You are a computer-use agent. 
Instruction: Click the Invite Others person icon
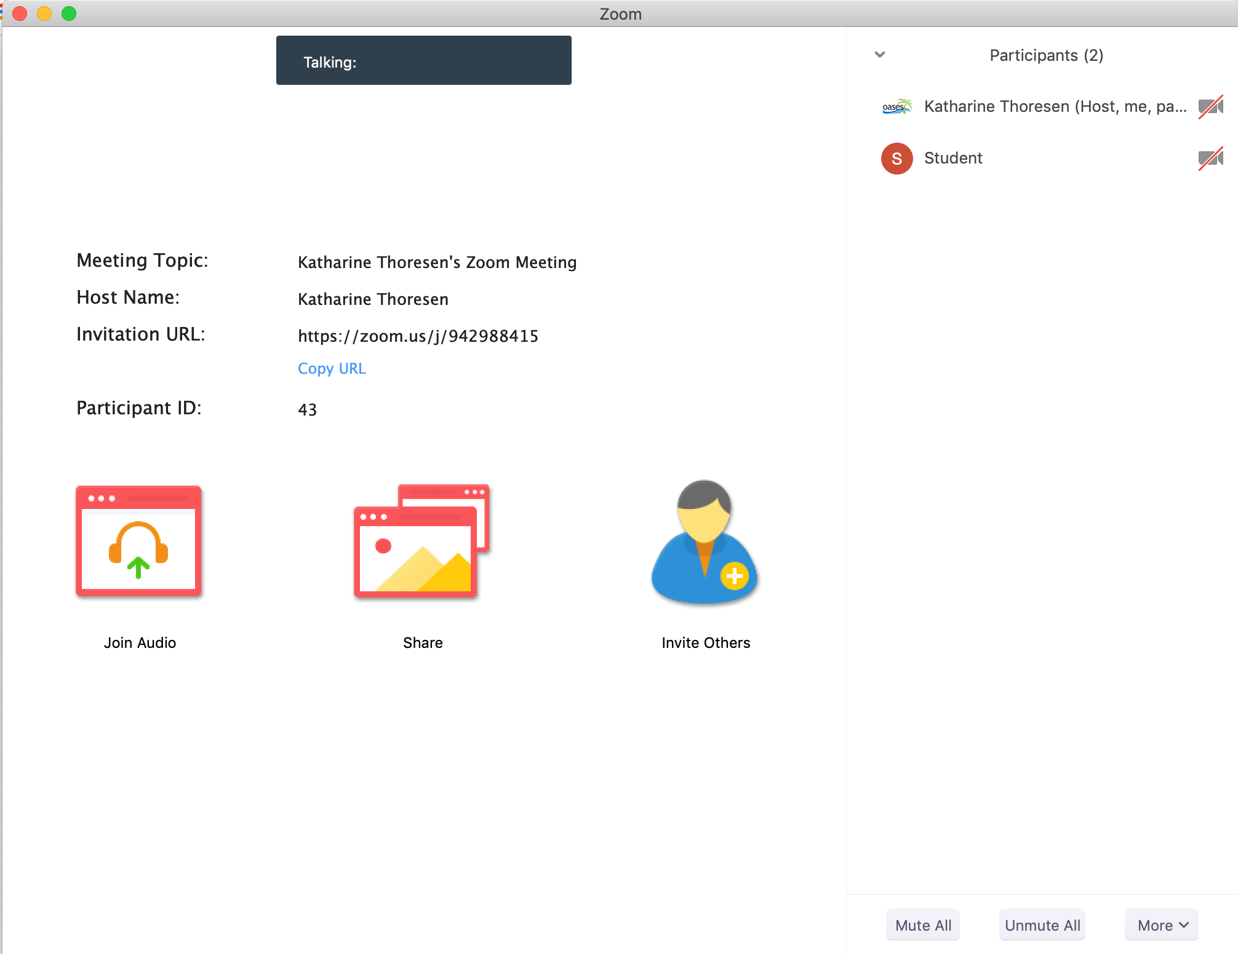click(x=705, y=542)
